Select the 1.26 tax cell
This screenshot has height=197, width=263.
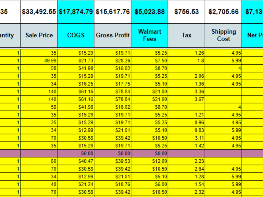coord(186,53)
